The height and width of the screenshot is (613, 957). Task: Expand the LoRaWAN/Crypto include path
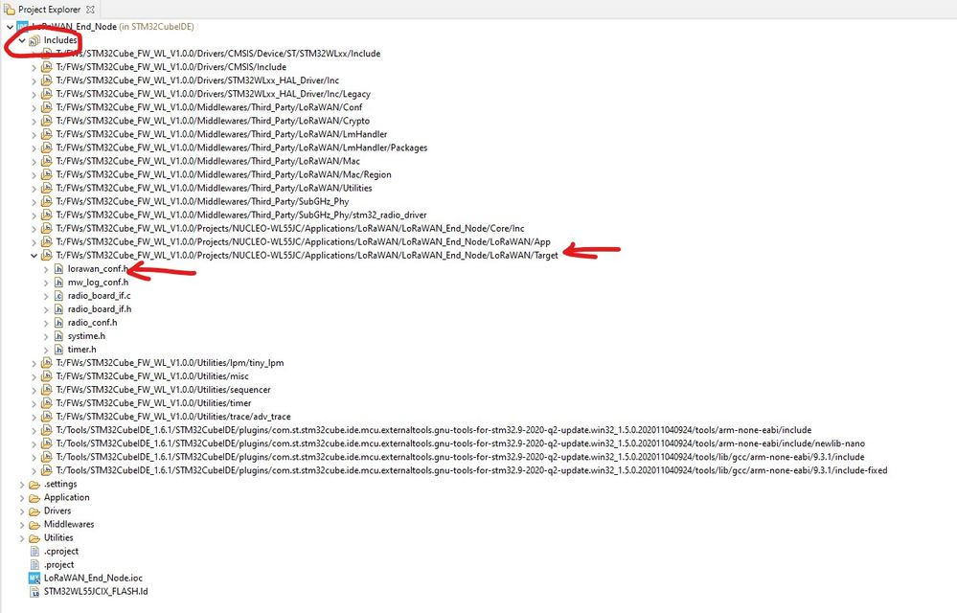click(x=34, y=121)
